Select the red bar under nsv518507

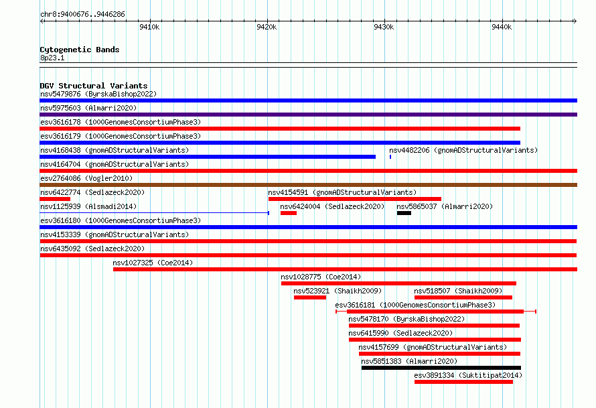(463, 297)
